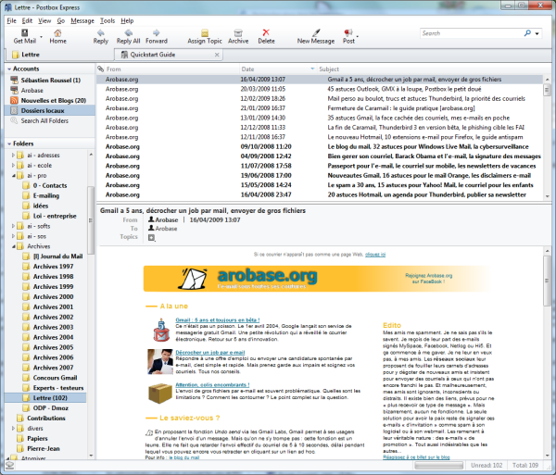Image resolution: width=556 pixels, height=475 pixels.
Task: Click the Arobase sender contact in From
Action: coord(163,220)
